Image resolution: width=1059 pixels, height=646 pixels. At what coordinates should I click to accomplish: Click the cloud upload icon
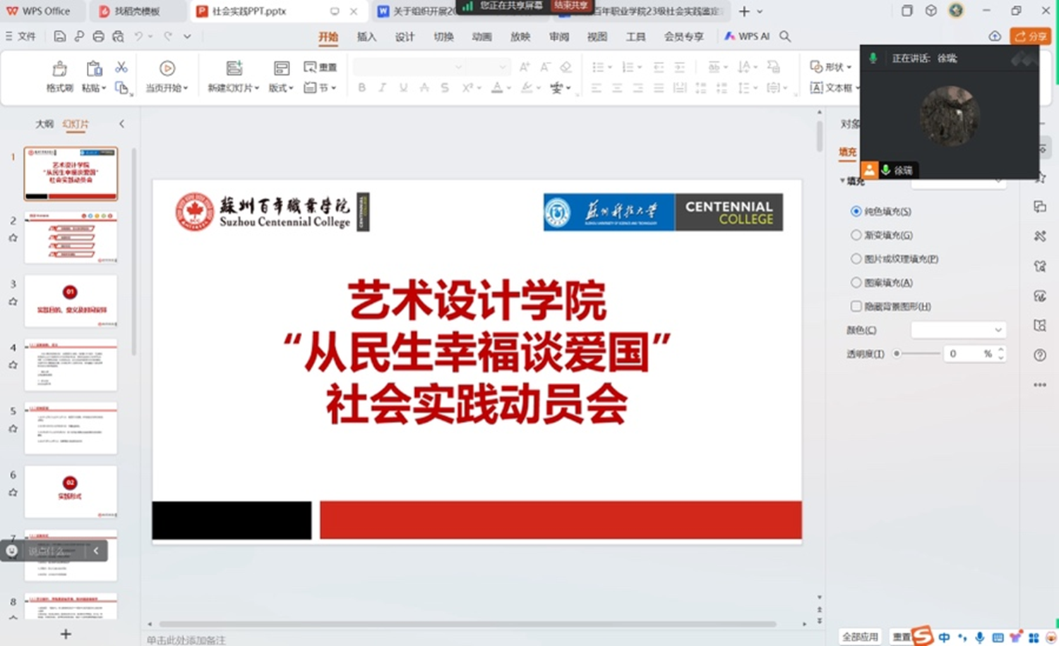point(994,36)
